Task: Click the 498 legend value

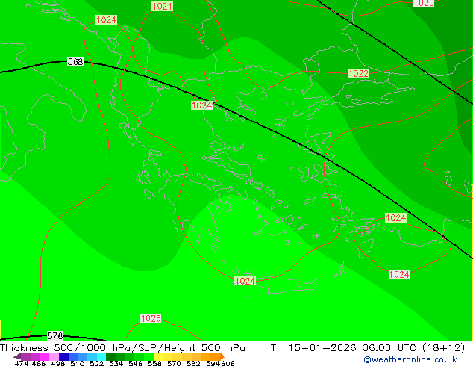Action: coord(58,363)
